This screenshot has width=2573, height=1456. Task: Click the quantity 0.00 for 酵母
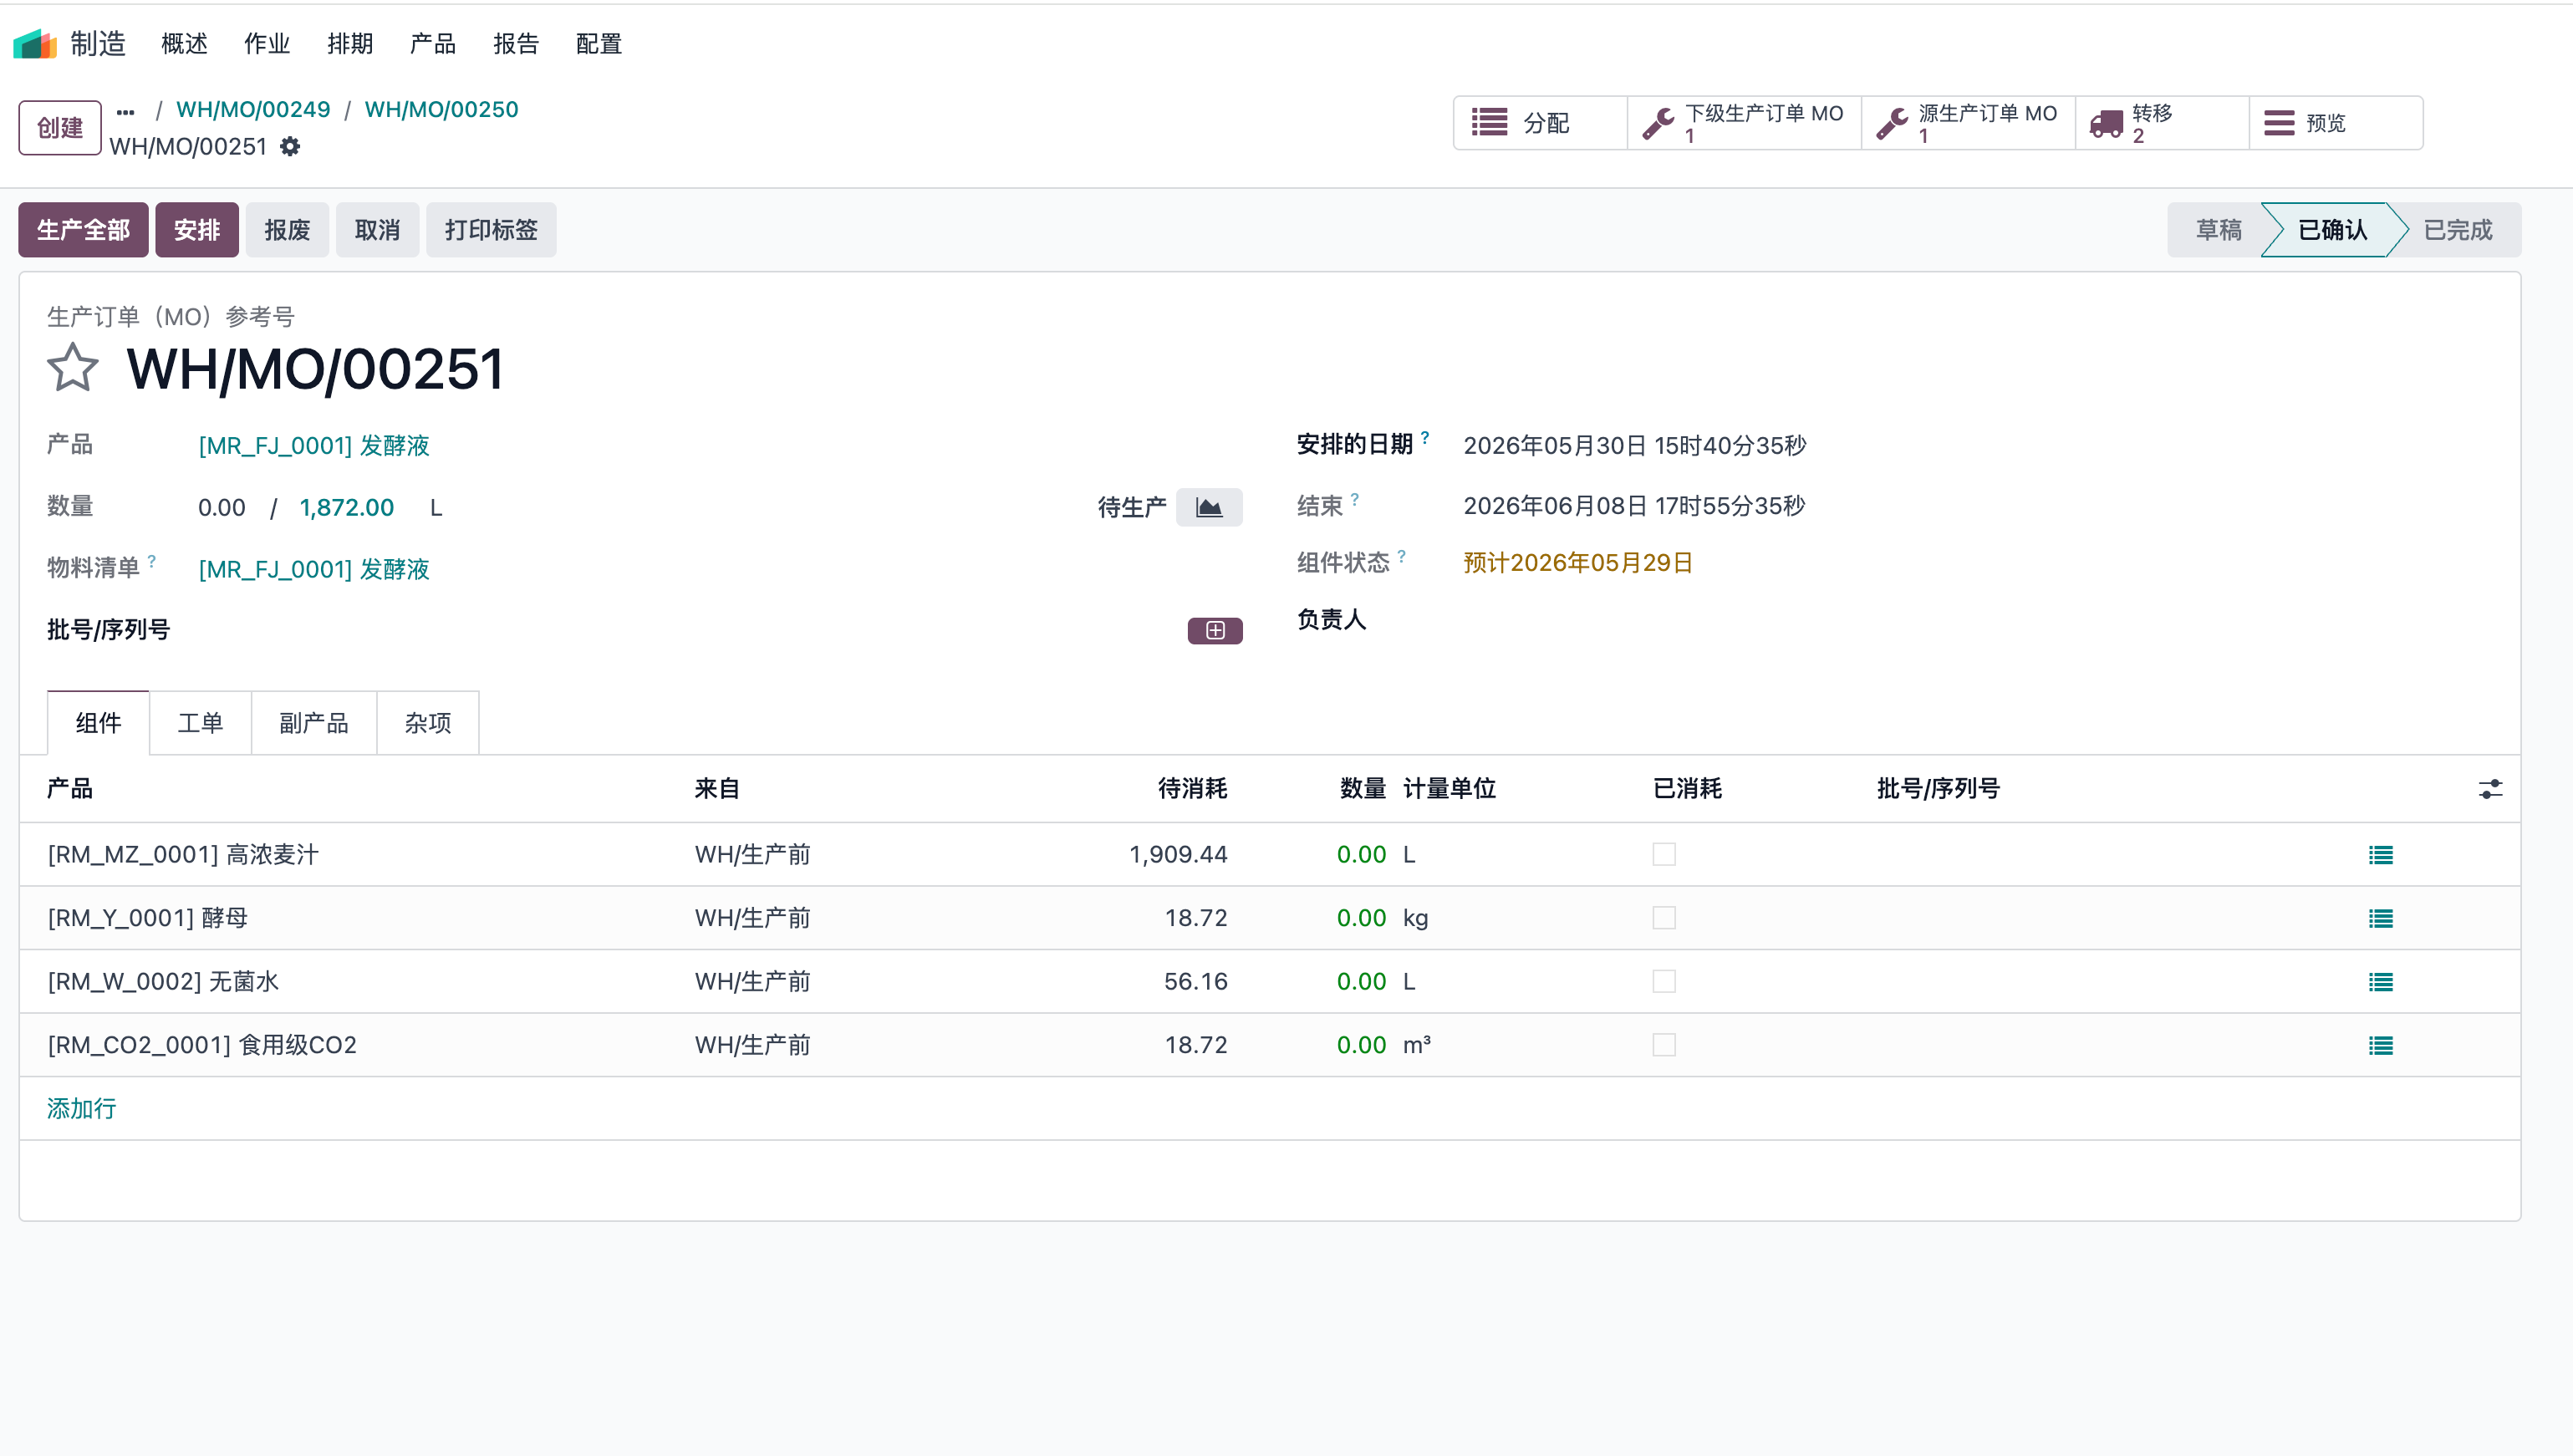(1361, 917)
